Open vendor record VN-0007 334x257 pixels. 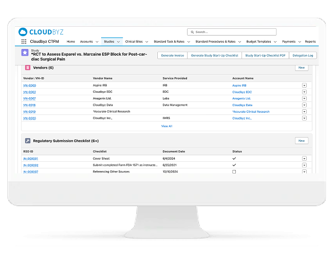click(29, 98)
